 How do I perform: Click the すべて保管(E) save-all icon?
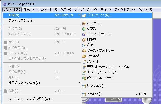pos(5,53)
